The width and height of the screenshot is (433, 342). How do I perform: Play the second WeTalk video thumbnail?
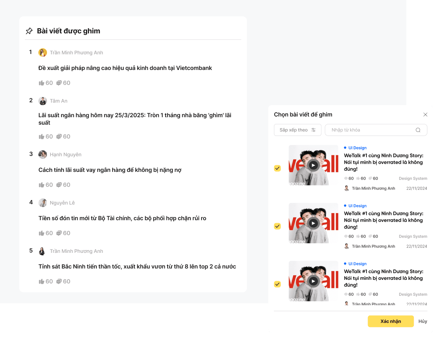[x=313, y=223]
